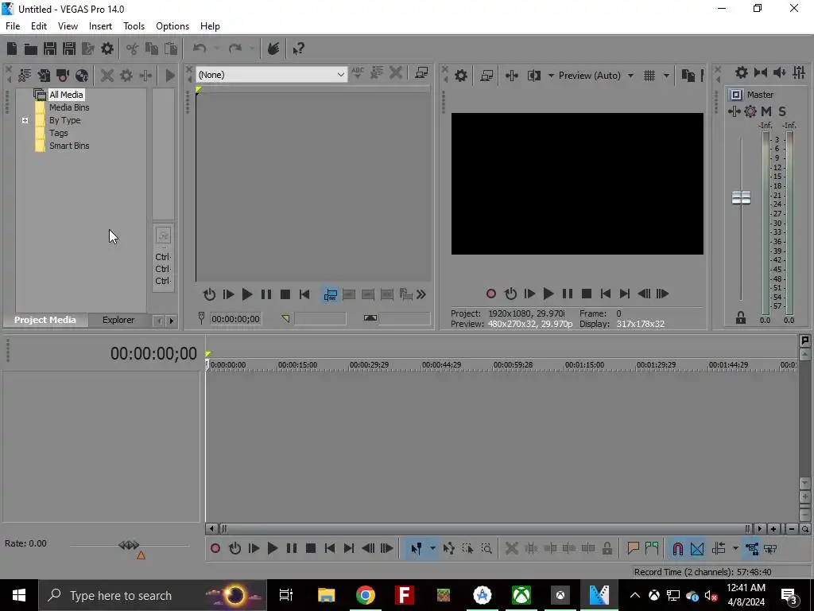Image resolution: width=814 pixels, height=611 pixels.
Task: Click the Master volume fader handle
Action: tap(741, 197)
